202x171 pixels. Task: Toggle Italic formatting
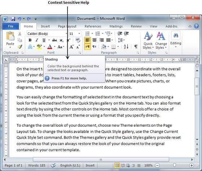coord(37,40)
